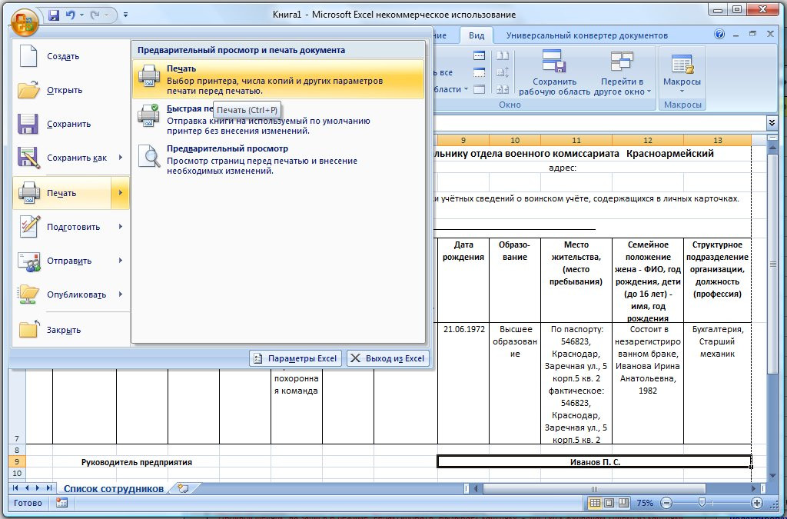787x519 pixels.
Task: Click the 'Сохранить рабочую область' icon
Action: (554, 62)
